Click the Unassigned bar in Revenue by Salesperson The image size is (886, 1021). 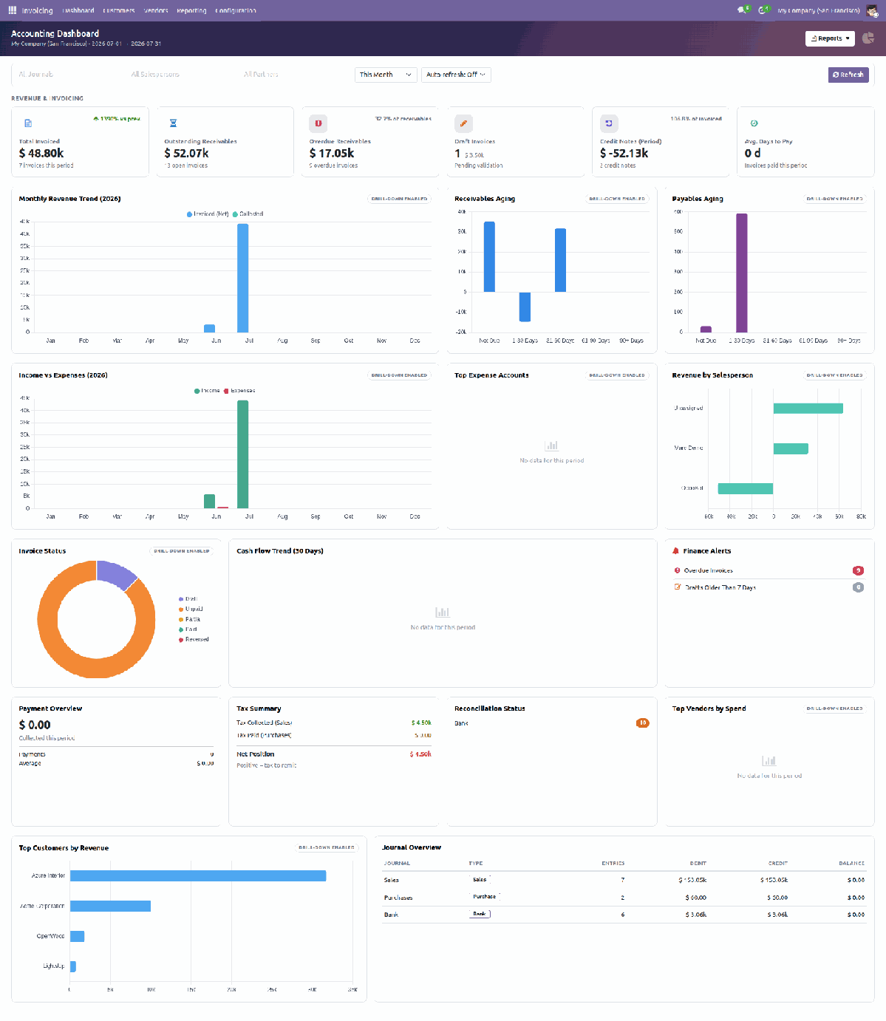click(x=808, y=409)
